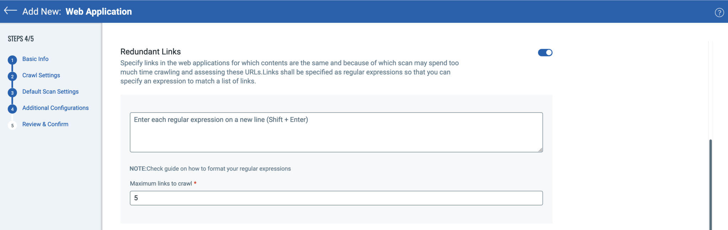Focus the Maximum links to crawl field

point(336,198)
